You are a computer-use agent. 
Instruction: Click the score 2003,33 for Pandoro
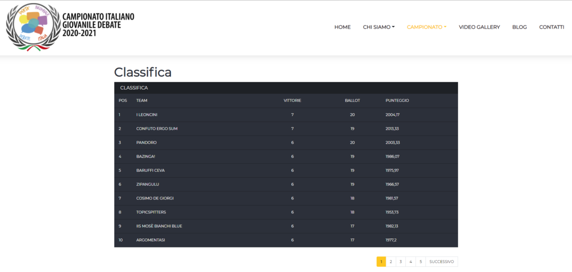coord(392,142)
